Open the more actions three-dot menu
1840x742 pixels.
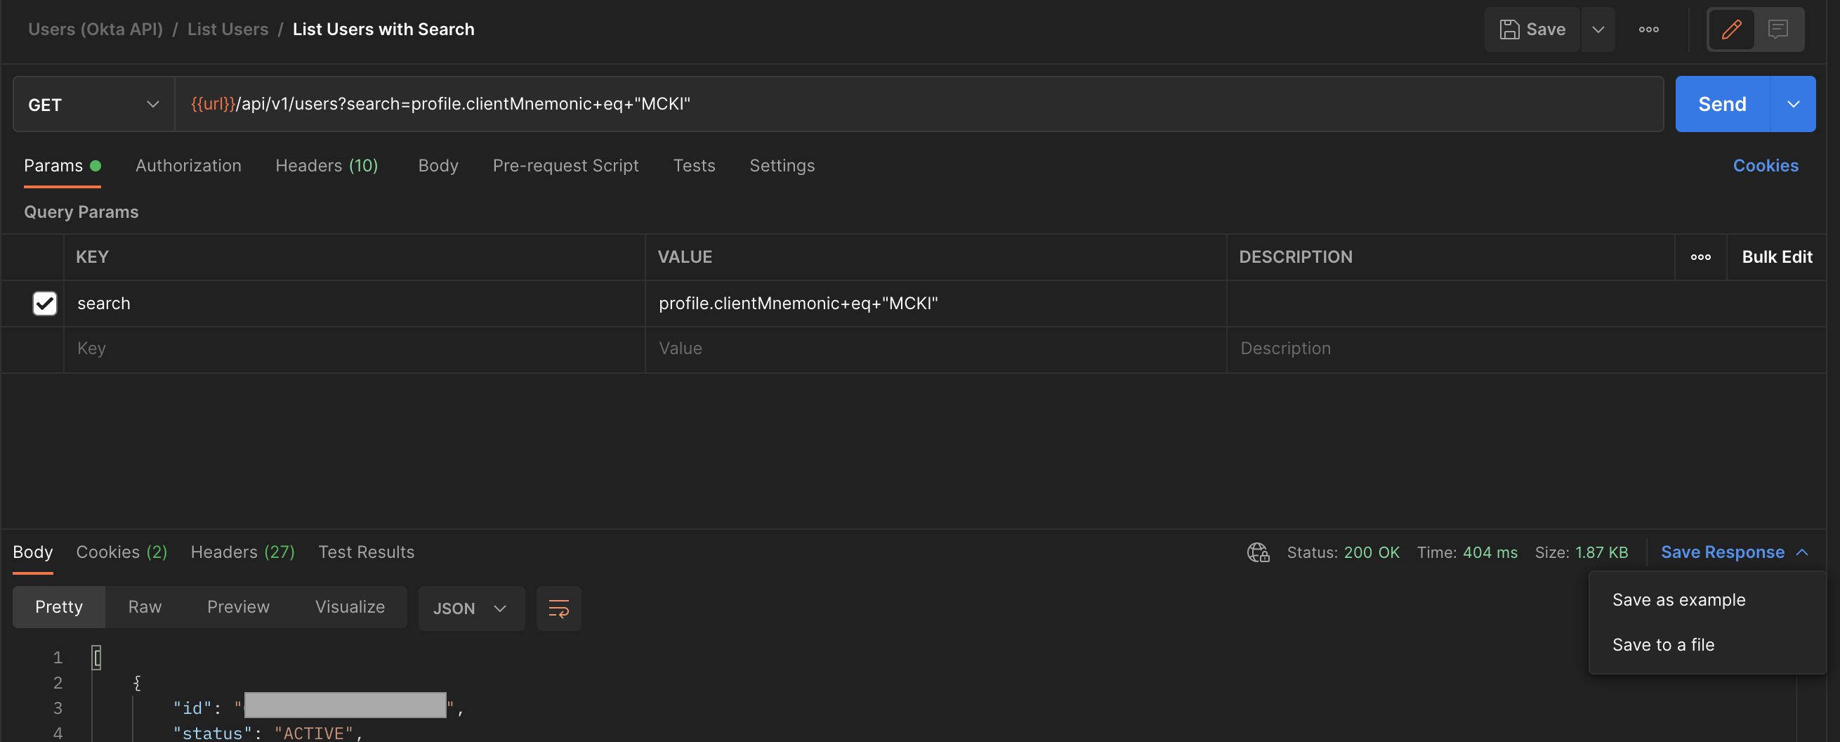tap(1648, 30)
